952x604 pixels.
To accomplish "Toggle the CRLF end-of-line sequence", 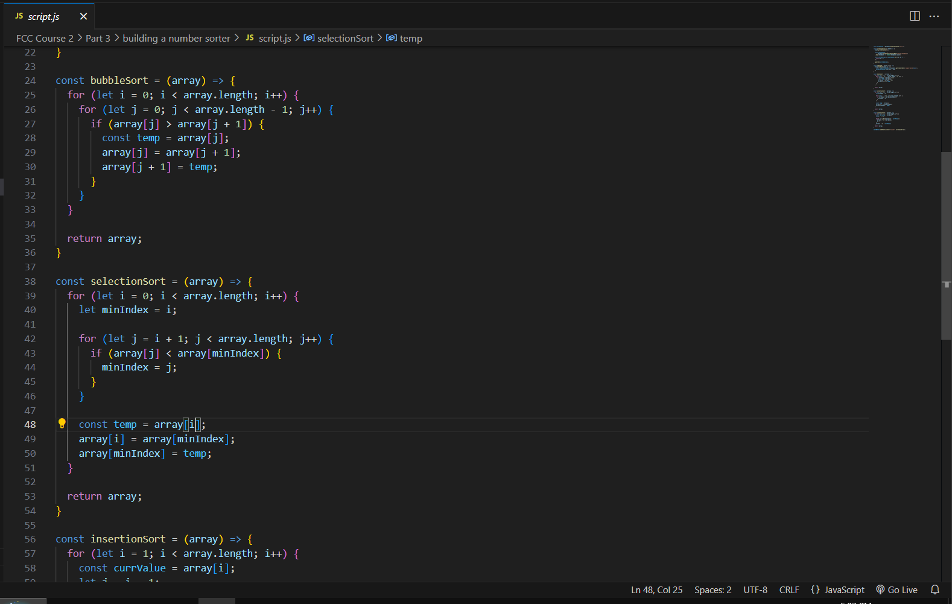I will (789, 590).
